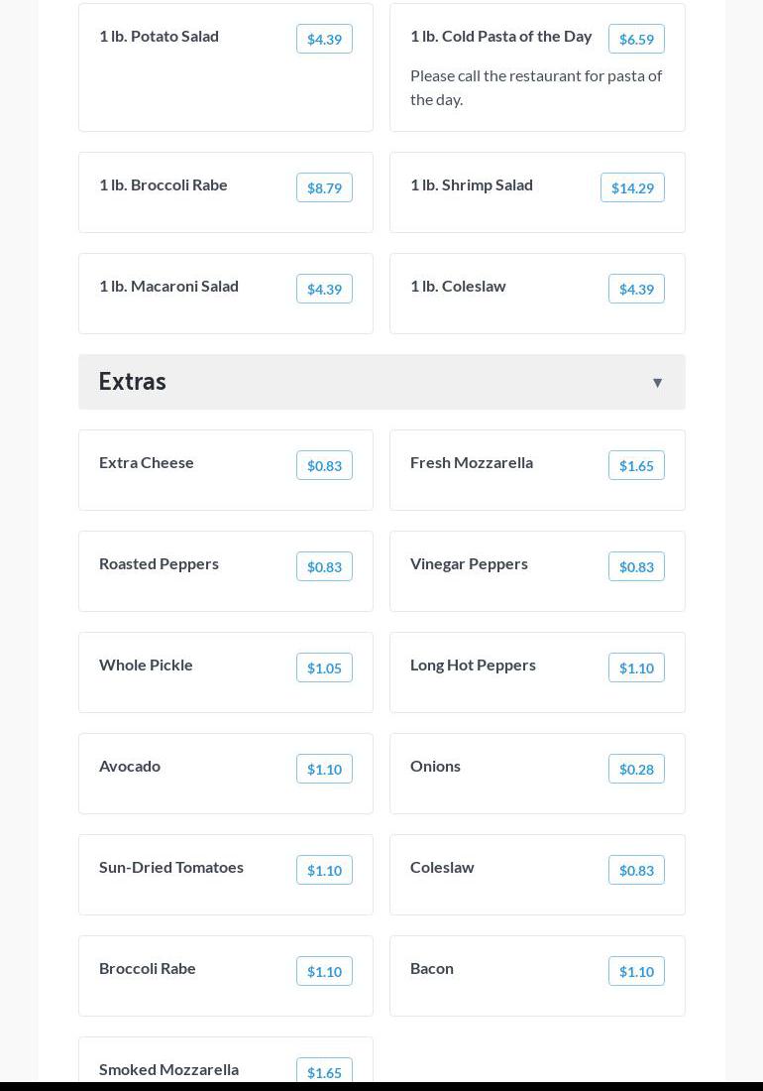Select 1 lb. Shrimp Salad price button
Screen dimensions: 763x1091
point(632,187)
